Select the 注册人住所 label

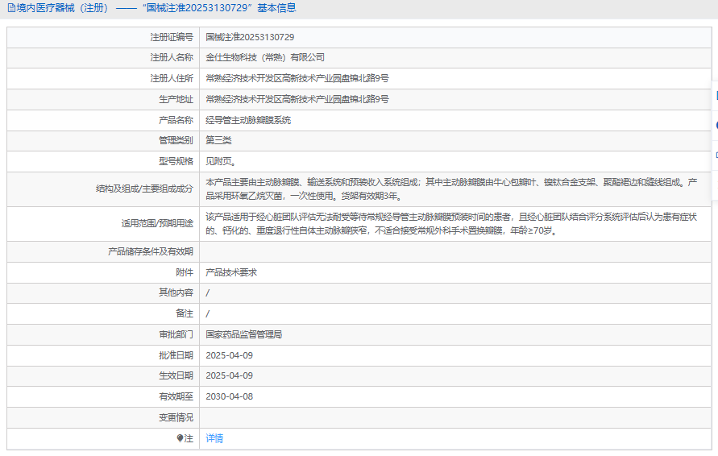coord(172,78)
